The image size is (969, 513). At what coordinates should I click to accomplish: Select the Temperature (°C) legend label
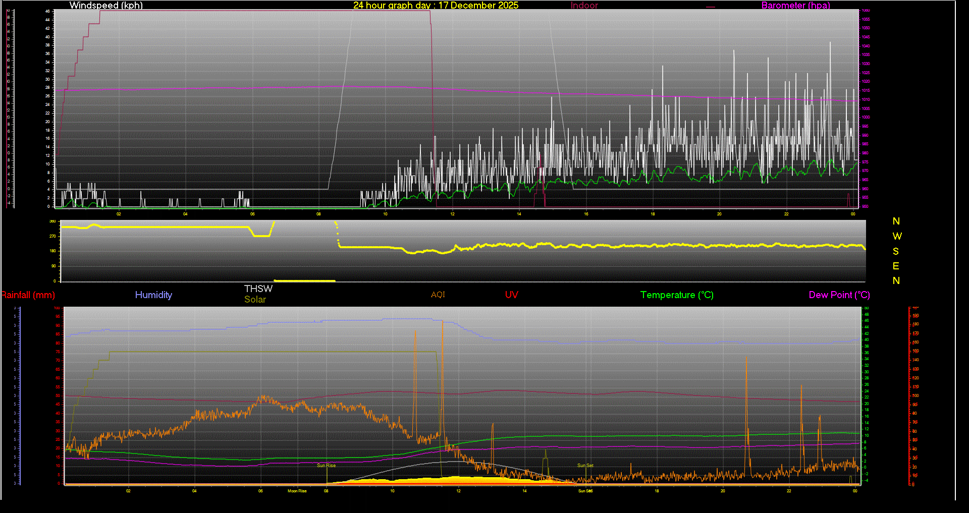tap(677, 295)
